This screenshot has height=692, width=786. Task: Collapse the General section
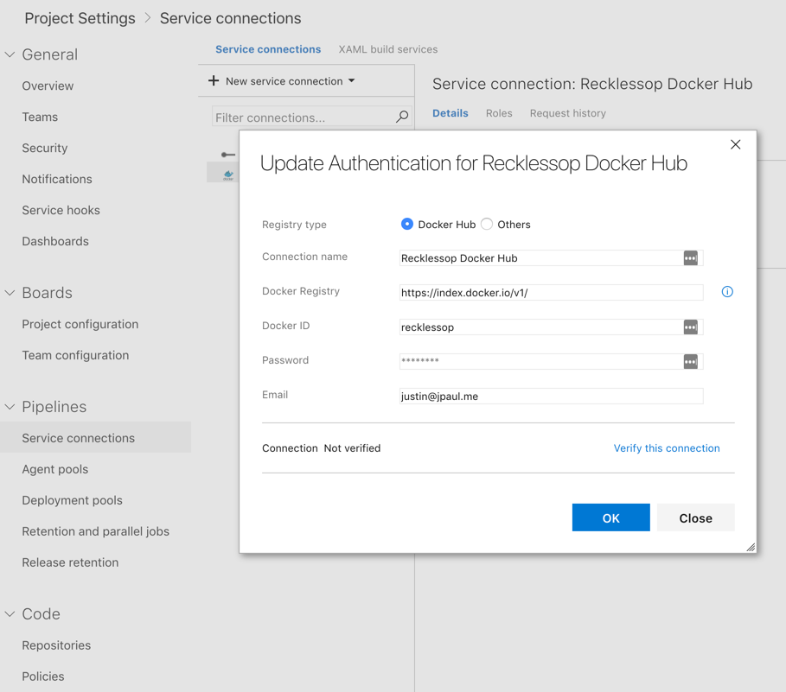pos(10,54)
